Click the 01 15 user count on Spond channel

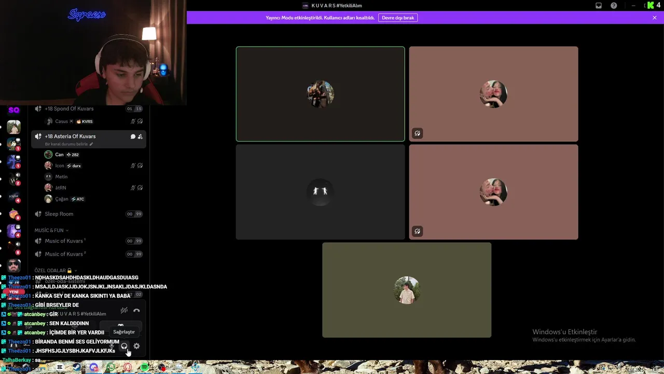(134, 109)
